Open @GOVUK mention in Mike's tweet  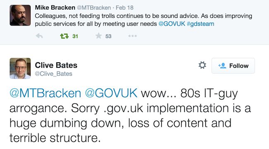click(x=172, y=24)
